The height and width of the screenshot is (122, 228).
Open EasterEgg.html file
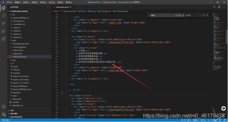click(20, 47)
